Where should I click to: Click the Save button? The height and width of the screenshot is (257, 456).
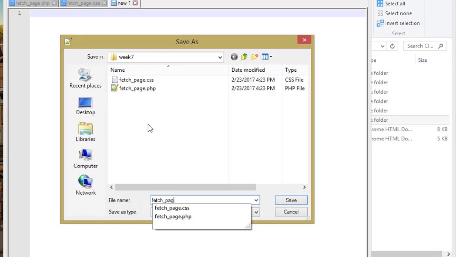click(x=291, y=200)
